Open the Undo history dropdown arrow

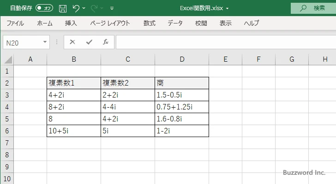(x=84, y=8)
